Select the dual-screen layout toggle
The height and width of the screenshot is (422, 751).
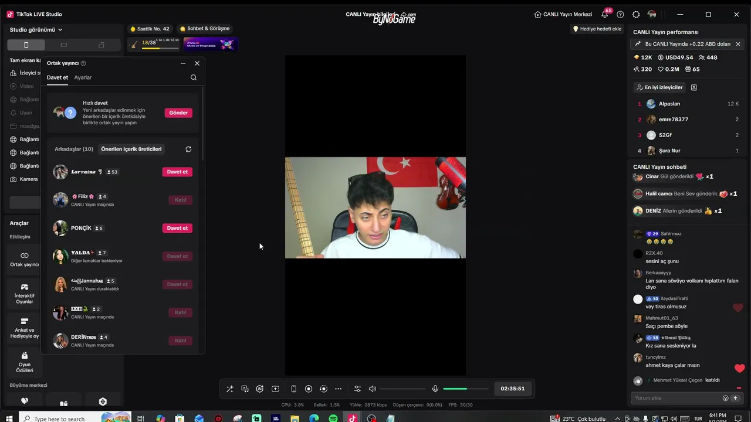101,45
